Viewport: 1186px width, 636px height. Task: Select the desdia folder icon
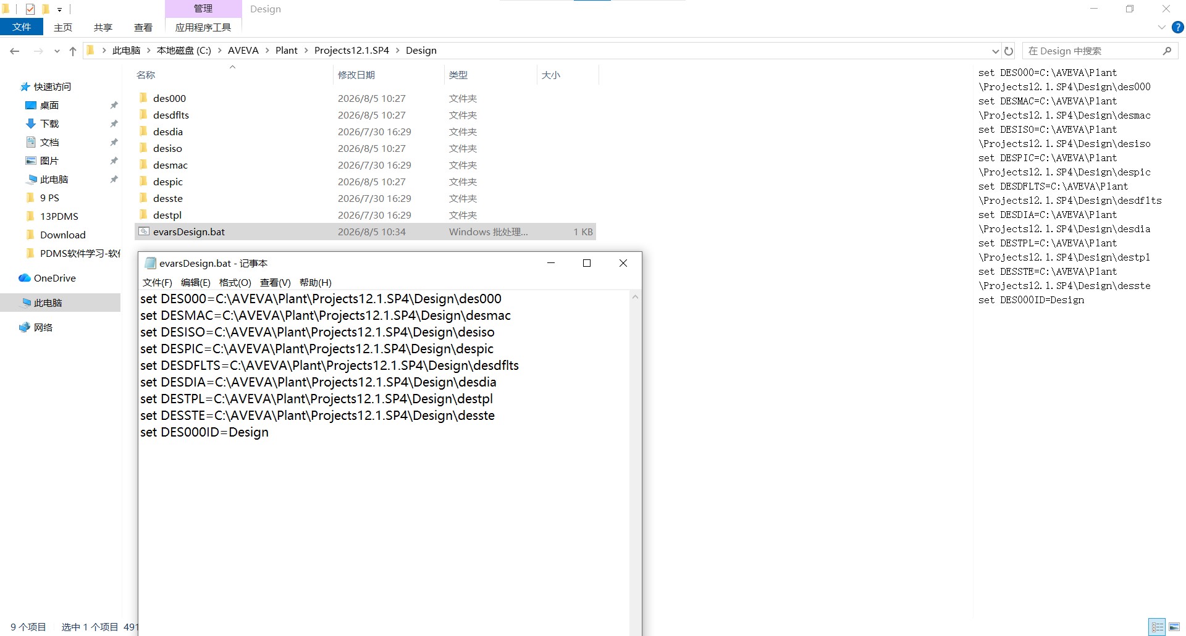click(144, 131)
